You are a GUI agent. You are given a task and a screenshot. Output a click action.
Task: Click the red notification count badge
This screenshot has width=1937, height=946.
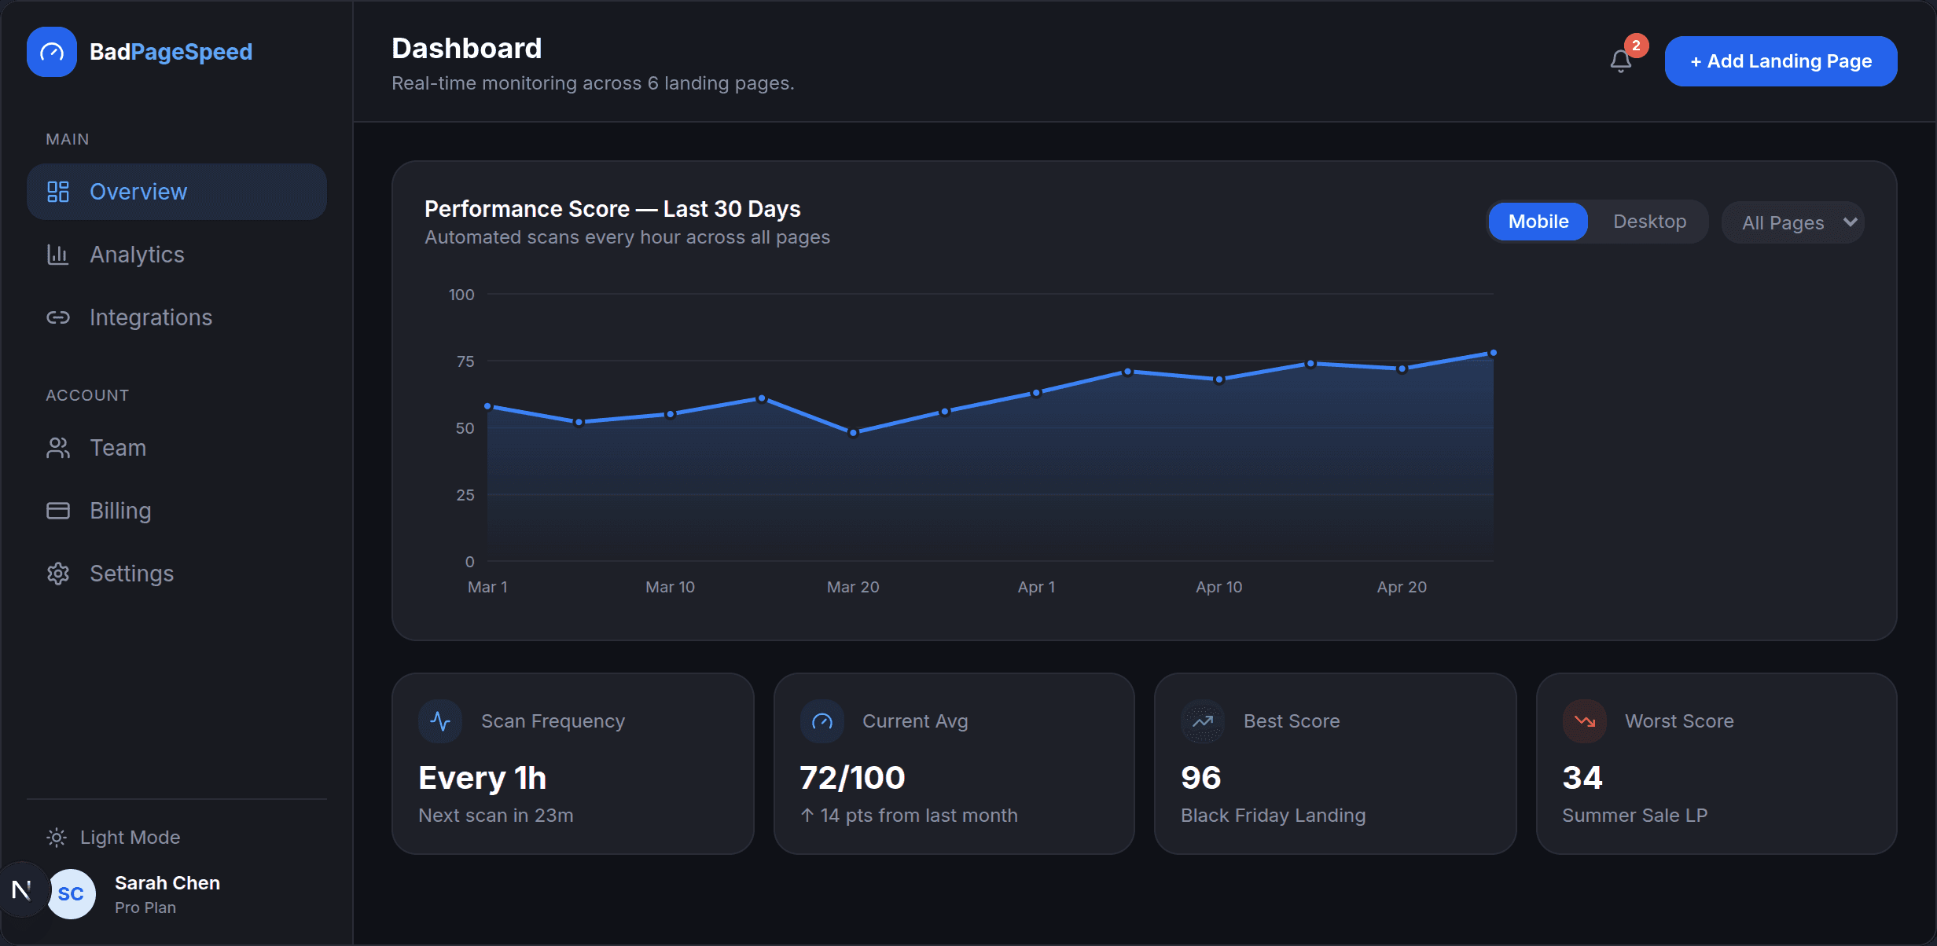pos(1636,46)
